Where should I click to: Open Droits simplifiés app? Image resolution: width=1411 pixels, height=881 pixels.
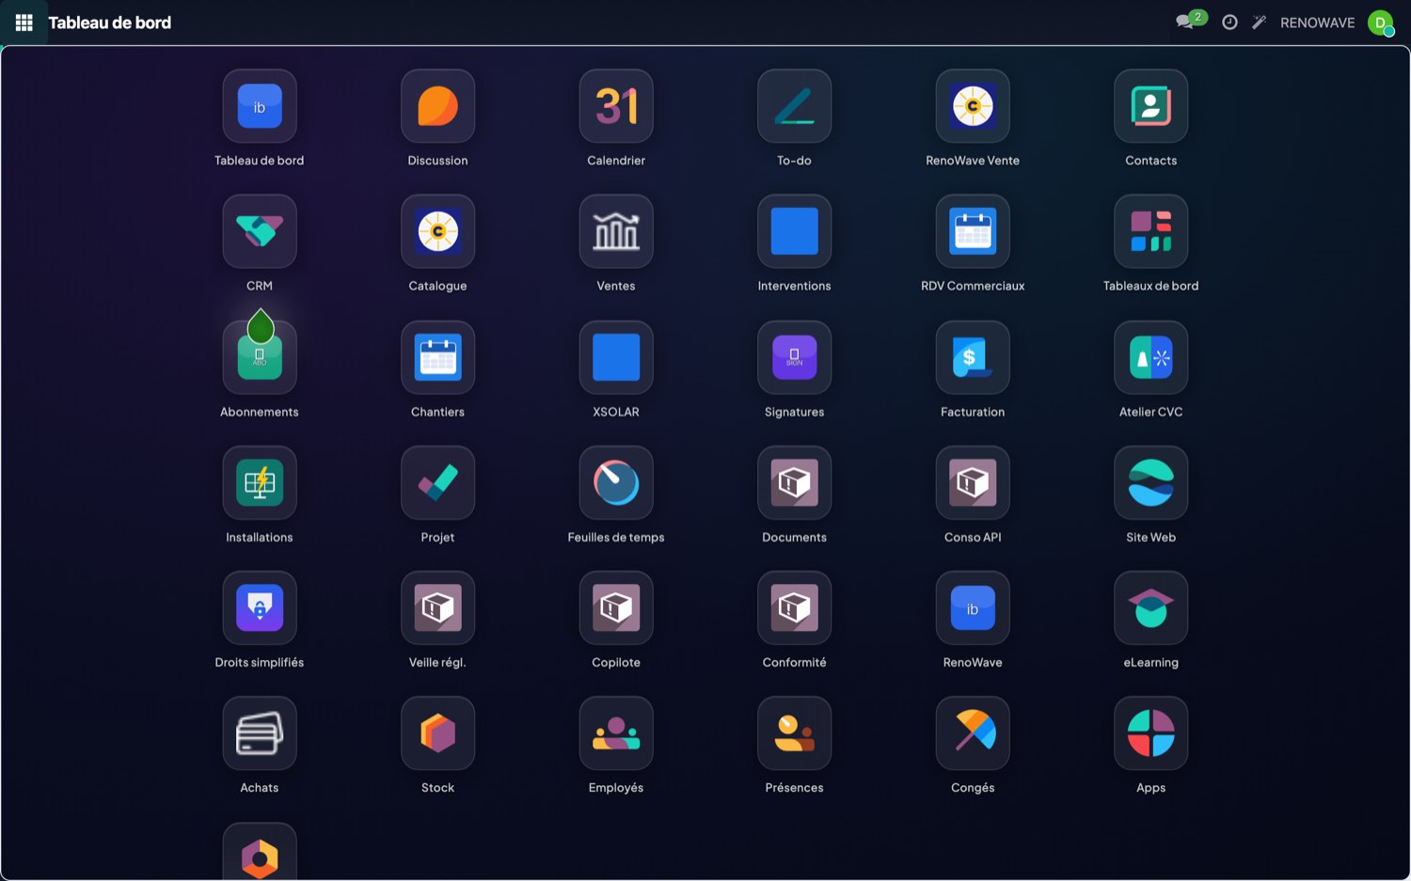(x=260, y=607)
